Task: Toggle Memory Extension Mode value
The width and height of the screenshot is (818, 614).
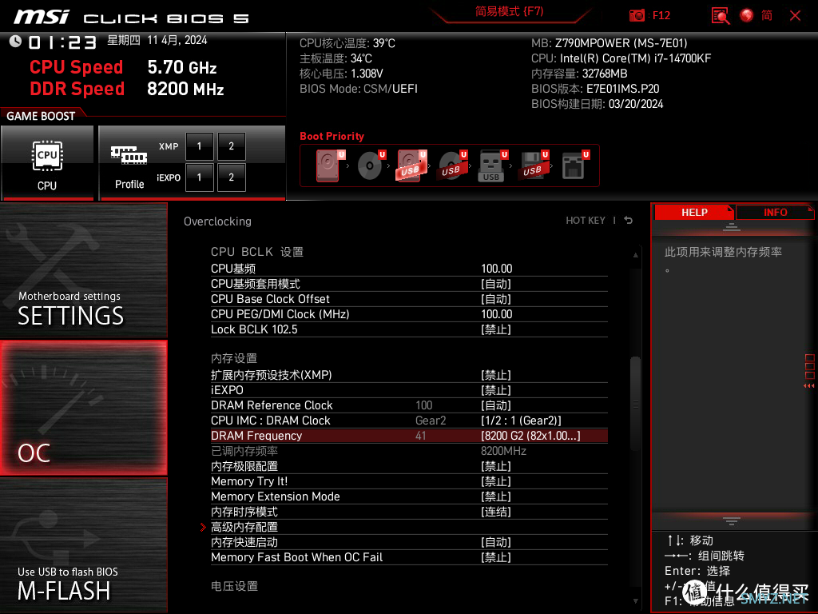Action: [x=495, y=496]
